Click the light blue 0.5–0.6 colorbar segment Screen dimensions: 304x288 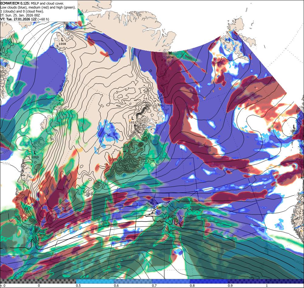[95, 281]
